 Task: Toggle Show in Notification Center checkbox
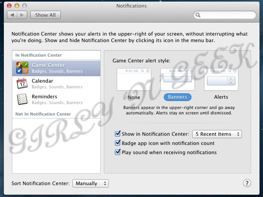click(117, 134)
